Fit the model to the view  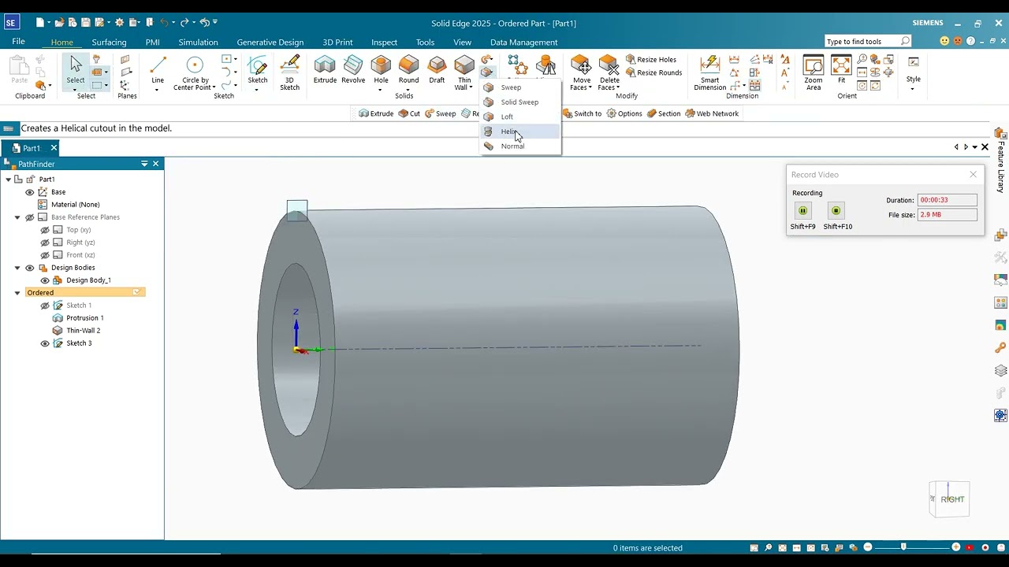point(841,69)
